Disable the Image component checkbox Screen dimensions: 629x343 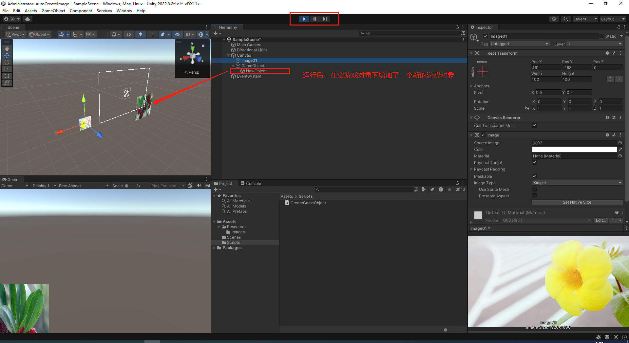point(483,135)
